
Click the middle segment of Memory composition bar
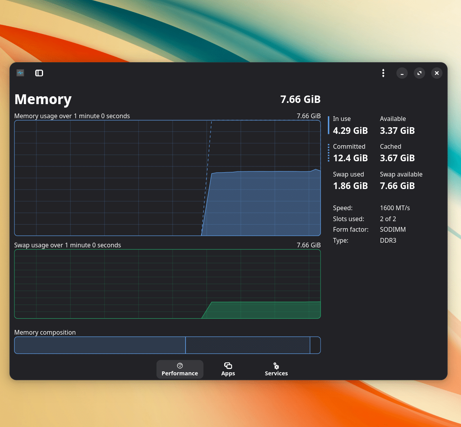tap(247, 345)
